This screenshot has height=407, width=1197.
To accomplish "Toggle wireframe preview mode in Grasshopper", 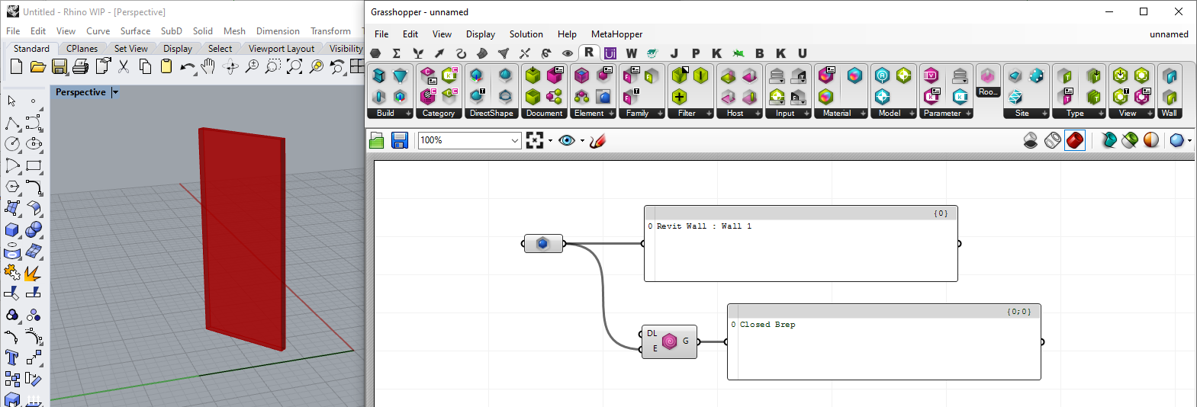I will click(1053, 140).
